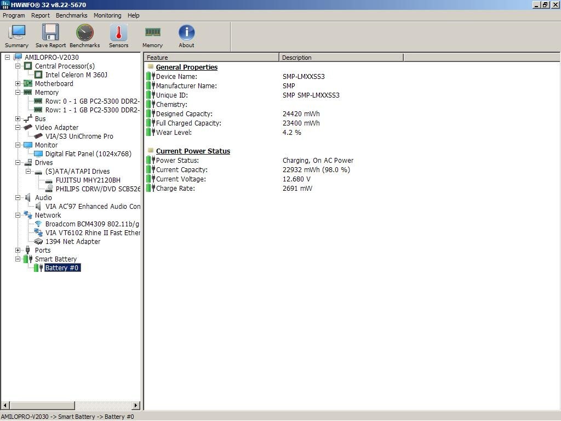
Task: Open the Memory chip toolbar icon
Action: coord(153,32)
